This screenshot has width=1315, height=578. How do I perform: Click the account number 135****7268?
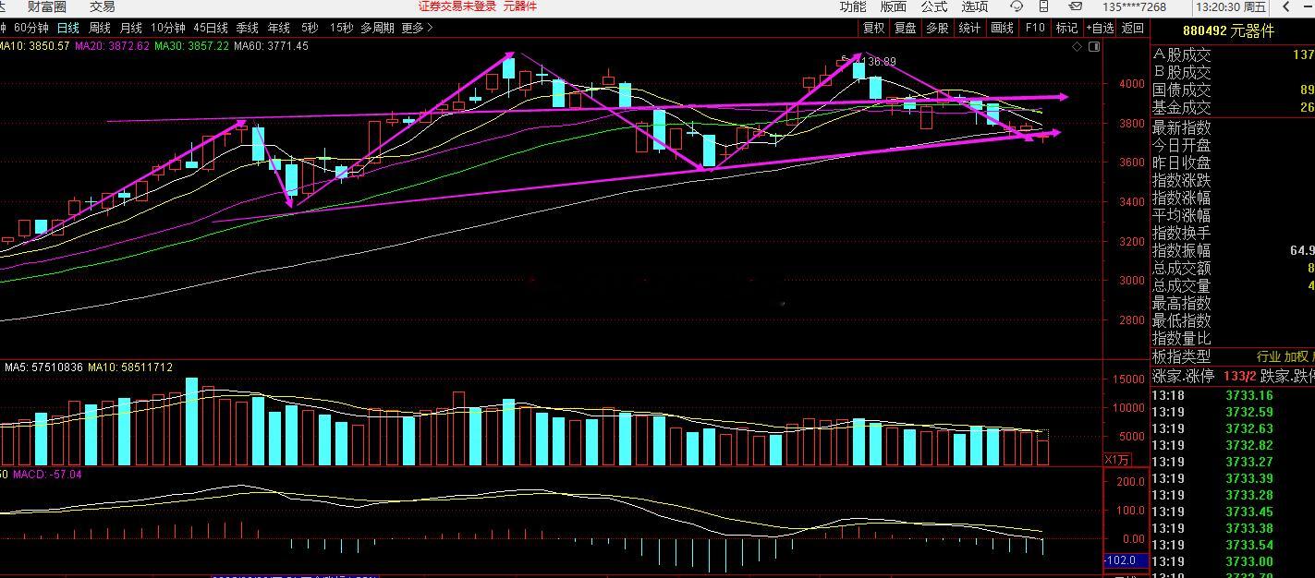click(x=1135, y=6)
